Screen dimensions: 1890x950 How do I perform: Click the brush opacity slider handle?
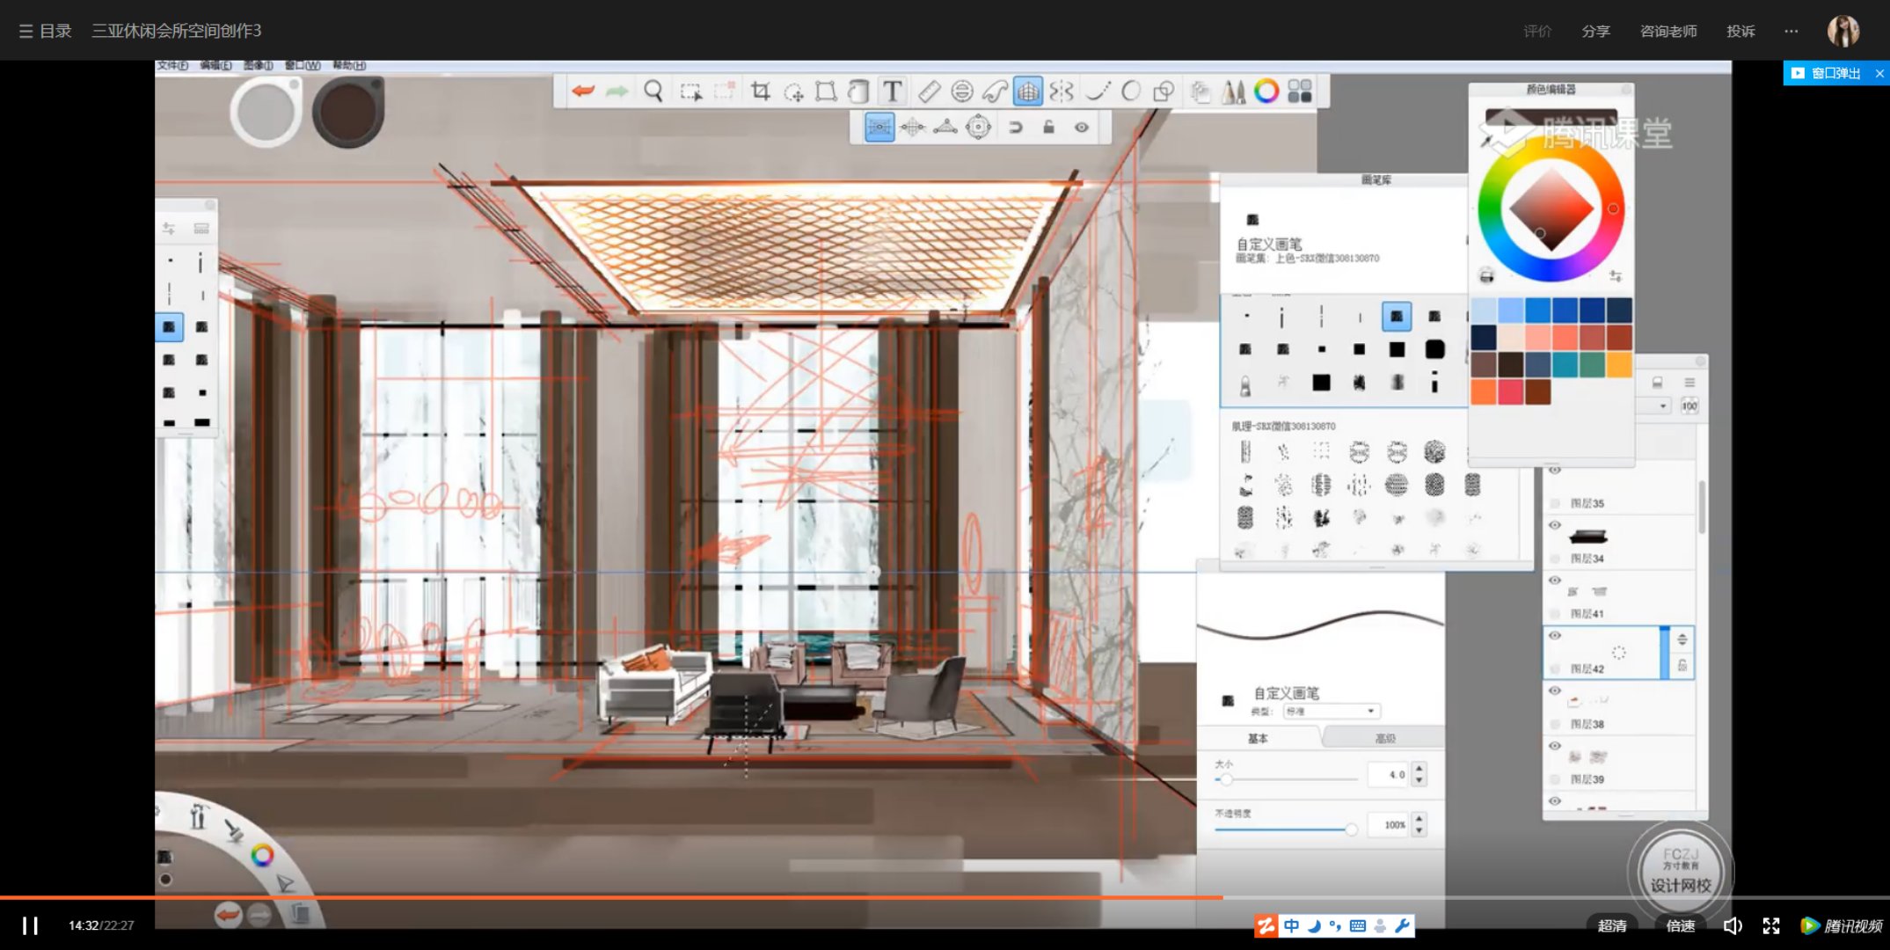[x=1351, y=829]
